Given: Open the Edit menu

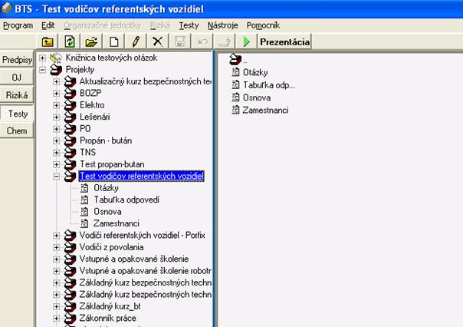Looking at the screenshot, I should point(48,25).
